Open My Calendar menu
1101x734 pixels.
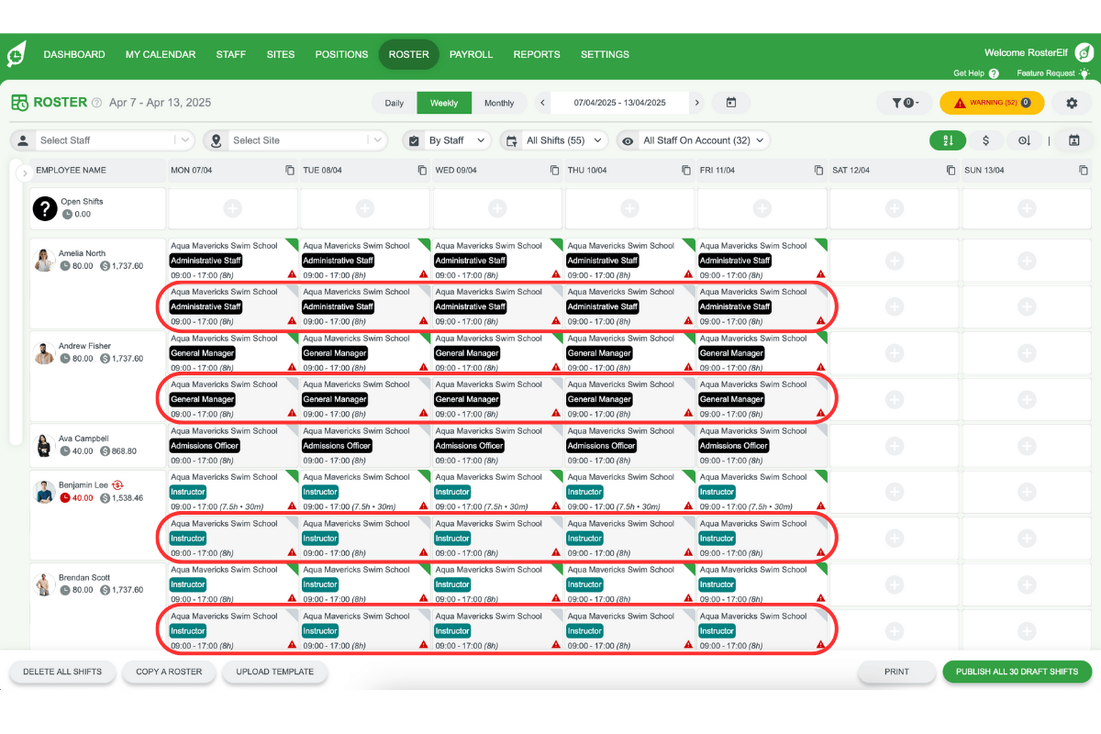[x=161, y=54]
